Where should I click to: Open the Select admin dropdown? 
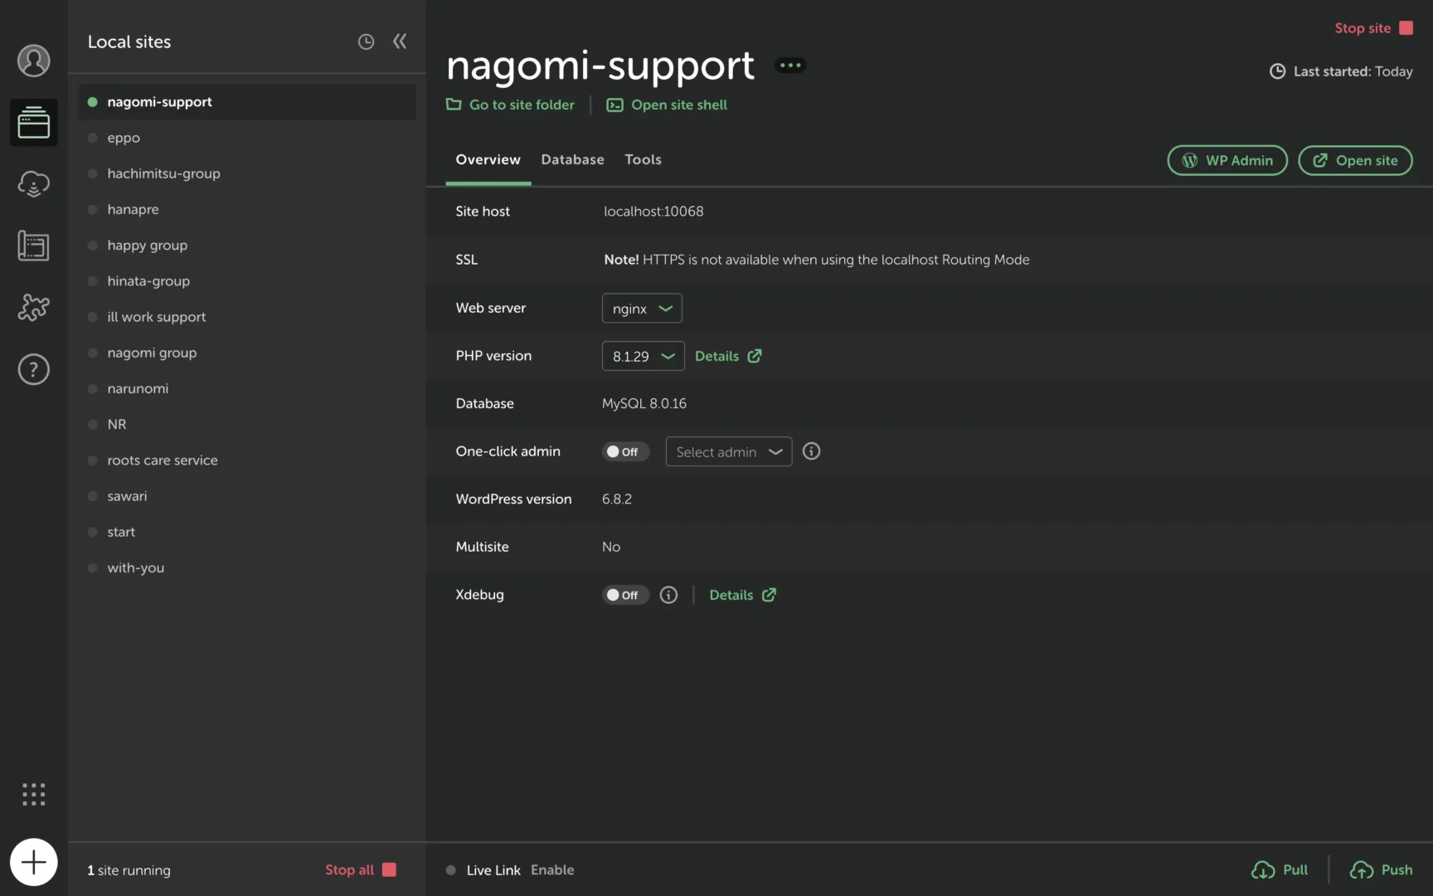(x=728, y=452)
